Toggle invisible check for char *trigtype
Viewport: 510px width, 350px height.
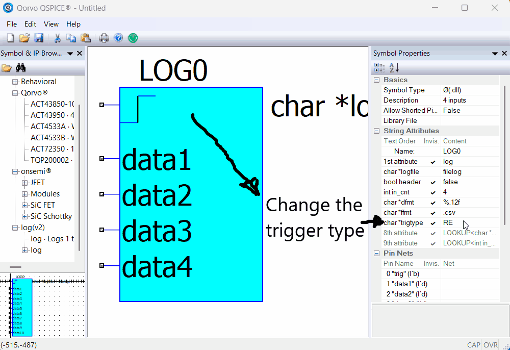[433, 223]
